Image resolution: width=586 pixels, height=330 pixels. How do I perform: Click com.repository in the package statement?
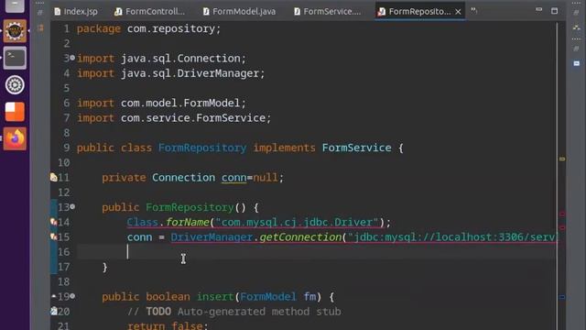[171, 28]
